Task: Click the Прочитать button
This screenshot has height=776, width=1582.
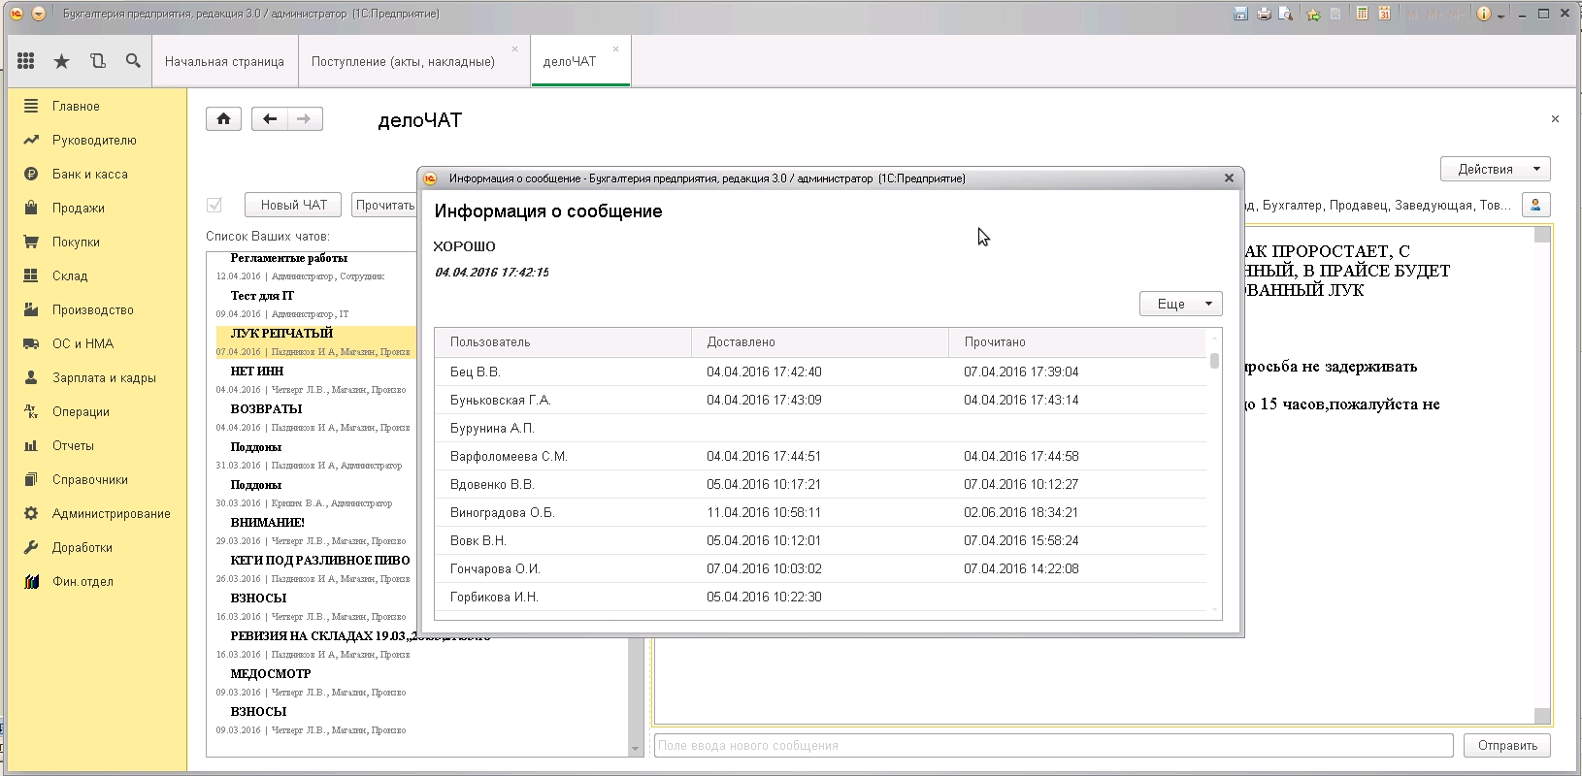Action: click(384, 205)
